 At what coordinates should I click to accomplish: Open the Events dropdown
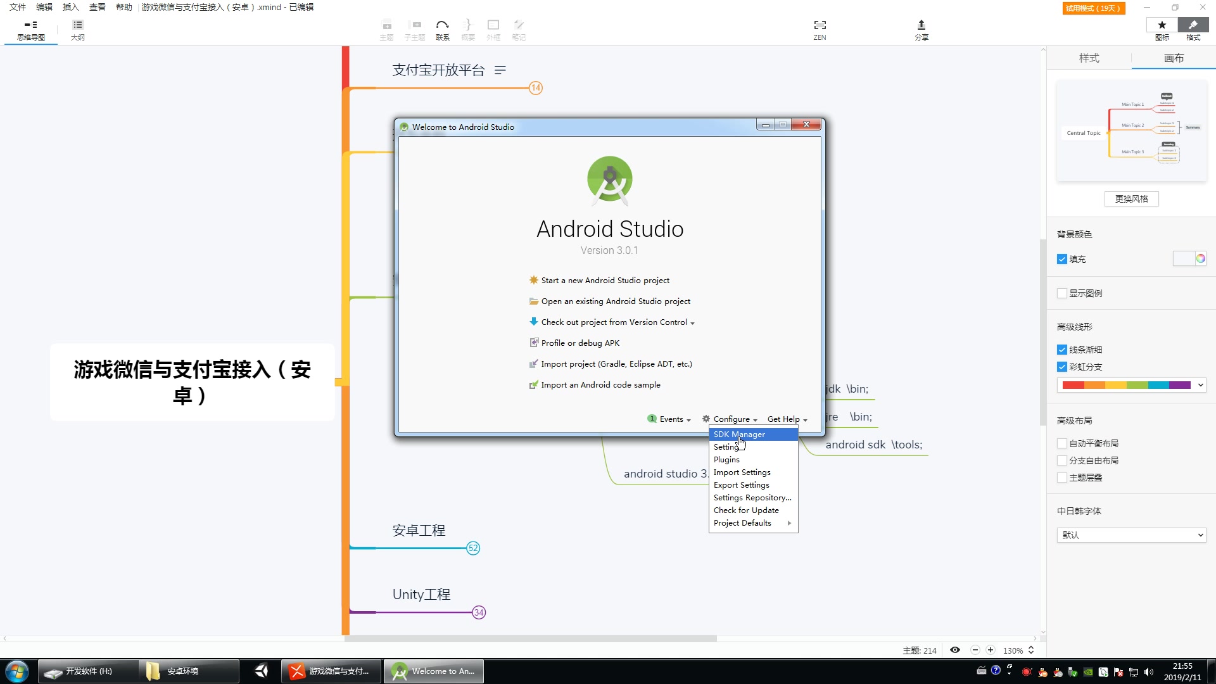[x=669, y=419]
